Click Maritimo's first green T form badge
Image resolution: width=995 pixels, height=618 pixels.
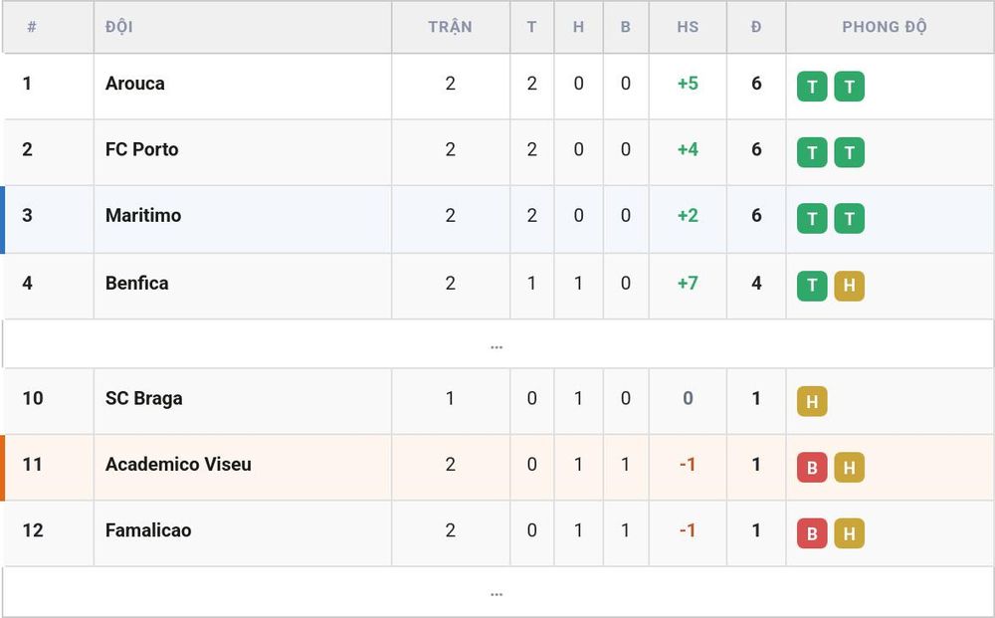pyautogui.click(x=812, y=218)
